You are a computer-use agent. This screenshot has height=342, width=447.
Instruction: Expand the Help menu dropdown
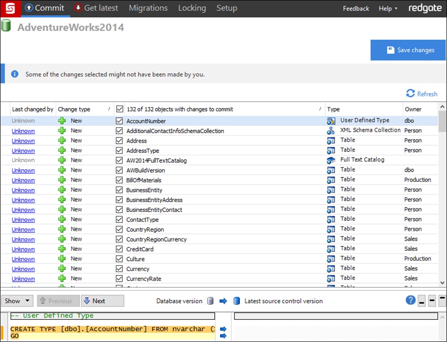(x=388, y=9)
